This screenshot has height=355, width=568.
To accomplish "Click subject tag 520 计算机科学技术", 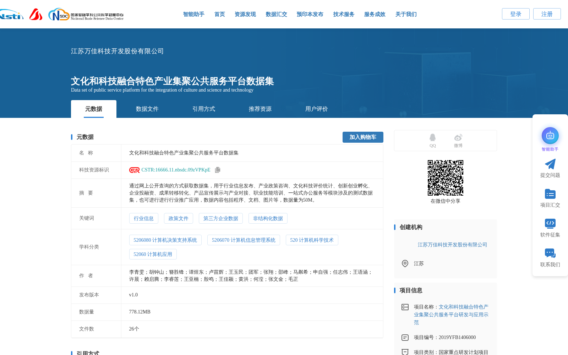I will [312, 240].
